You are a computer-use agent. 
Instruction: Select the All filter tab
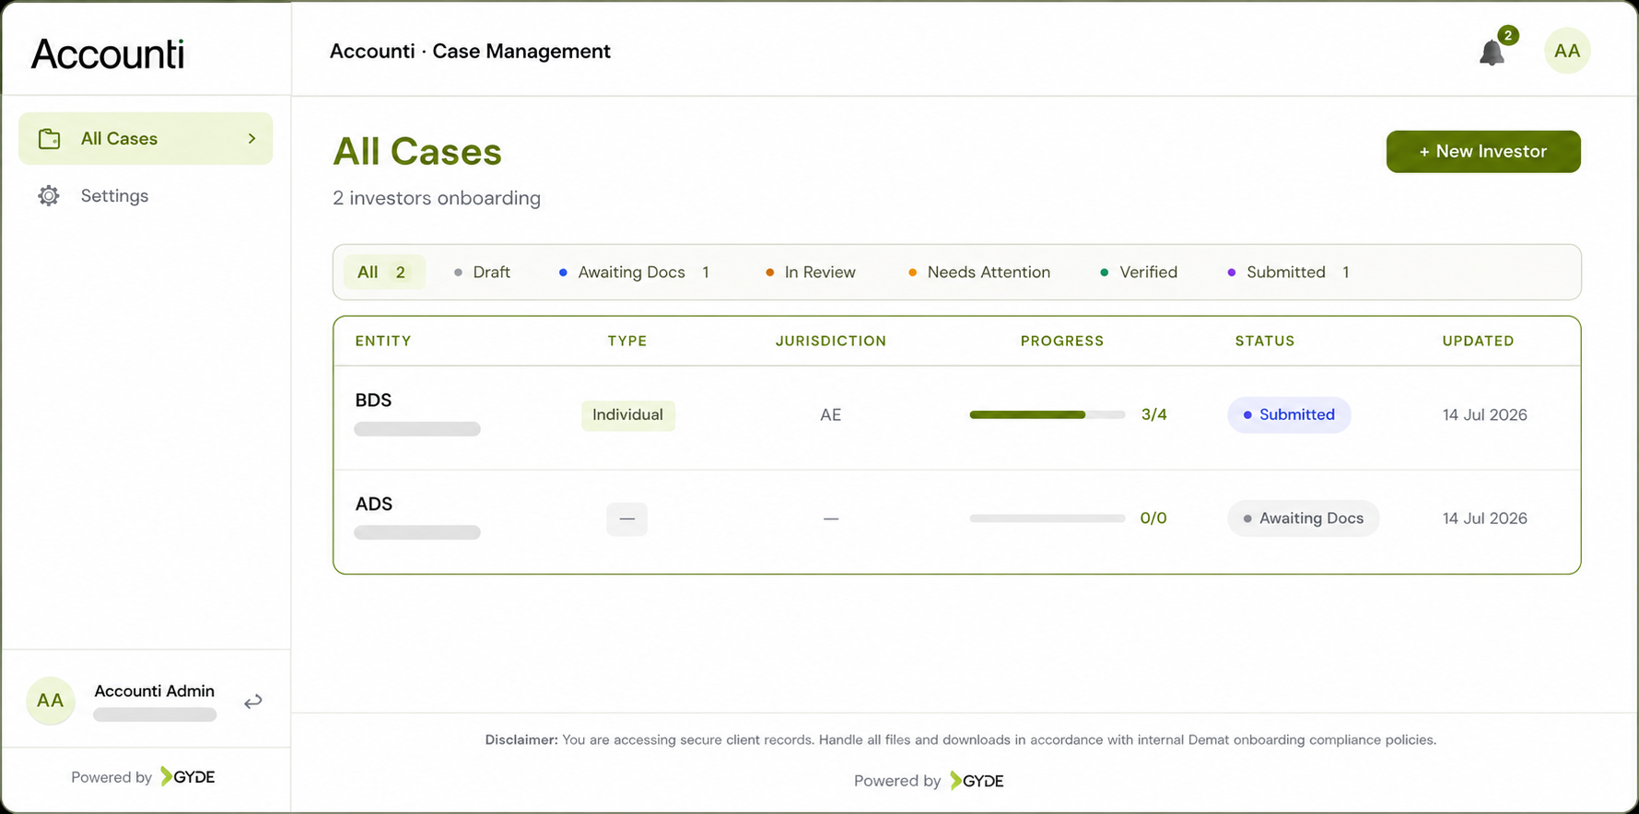pos(383,272)
